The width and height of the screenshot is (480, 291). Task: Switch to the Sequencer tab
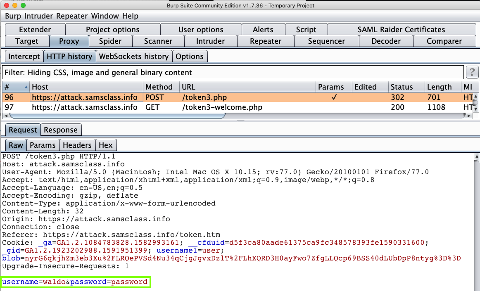point(326,41)
